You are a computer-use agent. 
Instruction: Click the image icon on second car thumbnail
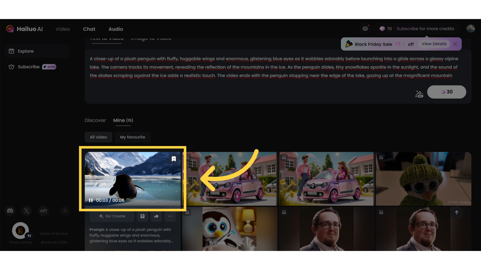tap(284, 157)
